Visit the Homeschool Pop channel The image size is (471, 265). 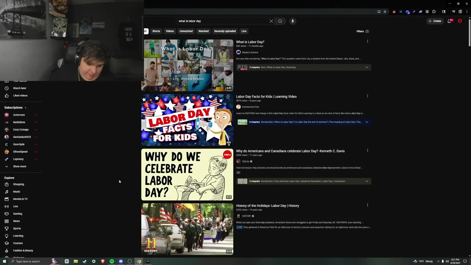click(250, 107)
